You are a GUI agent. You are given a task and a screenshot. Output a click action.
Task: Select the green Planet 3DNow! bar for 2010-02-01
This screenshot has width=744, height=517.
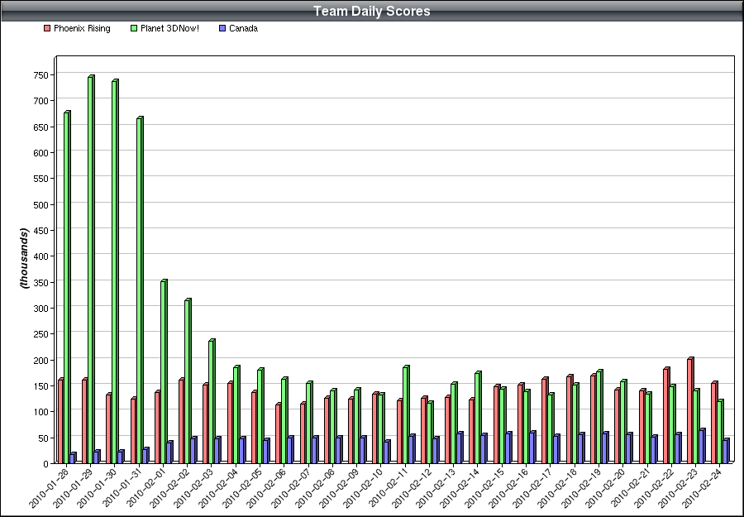tap(164, 371)
